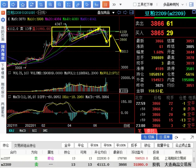Select ni2207 position row
The width and height of the screenshot is (196, 168).
coord(96,158)
